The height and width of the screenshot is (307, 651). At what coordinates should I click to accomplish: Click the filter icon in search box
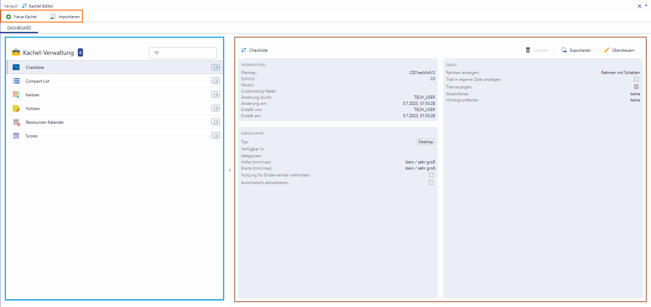[x=157, y=53]
